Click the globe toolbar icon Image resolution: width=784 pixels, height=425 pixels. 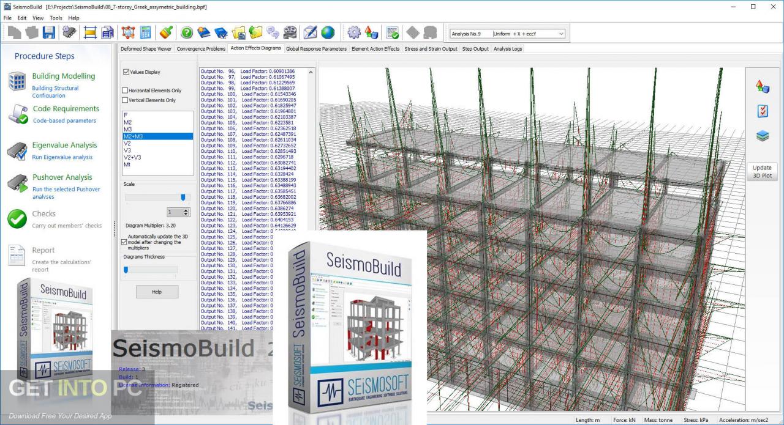tap(328, 32)
